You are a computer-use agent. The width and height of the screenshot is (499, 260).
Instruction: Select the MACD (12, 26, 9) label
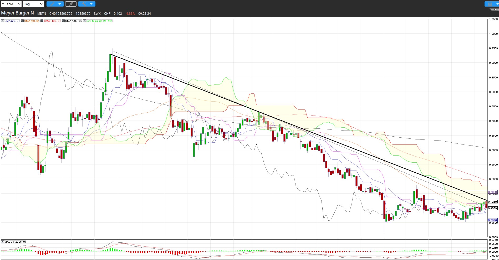[x=15, y=242]
